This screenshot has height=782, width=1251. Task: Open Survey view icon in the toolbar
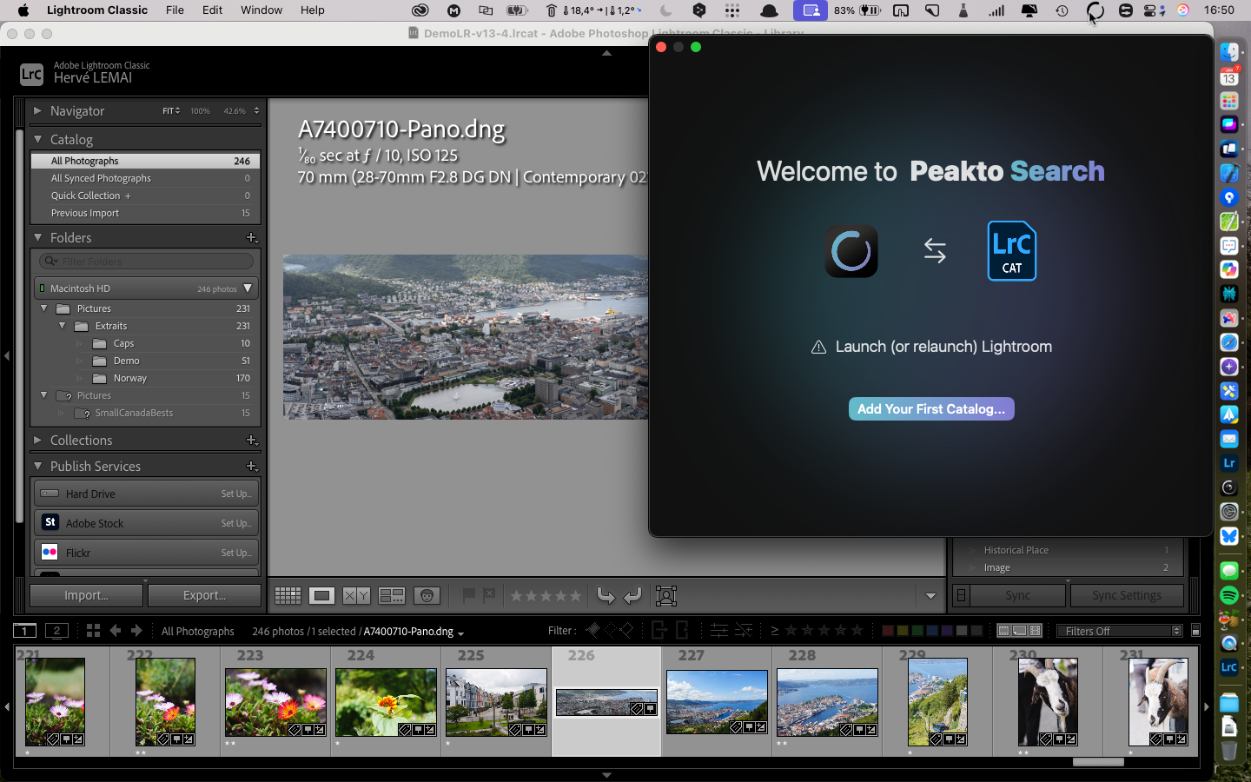coord(392,595)
